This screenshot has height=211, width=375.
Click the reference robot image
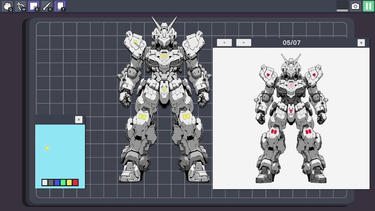pyautogui.click(x=291, y=119)
